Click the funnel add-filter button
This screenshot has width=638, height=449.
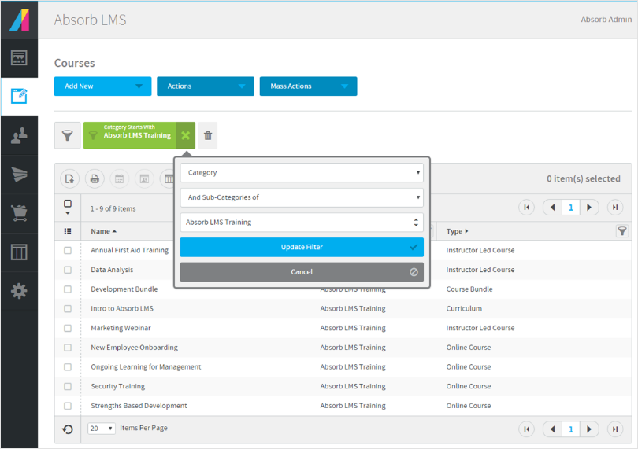tap(67, 135)
